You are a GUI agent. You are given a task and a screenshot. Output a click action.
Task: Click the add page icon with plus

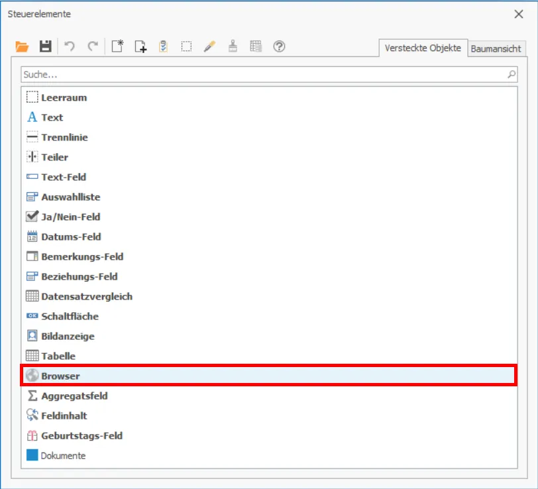tap(140, 46)
